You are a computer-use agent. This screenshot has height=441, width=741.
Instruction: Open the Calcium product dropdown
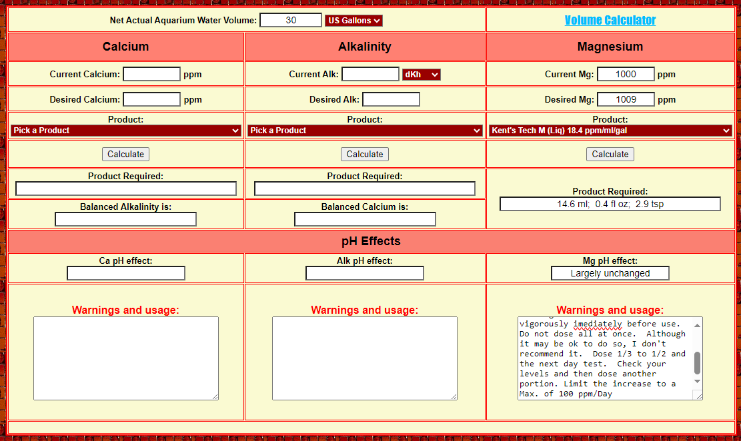pyautogui.click(x=125, y=131)
